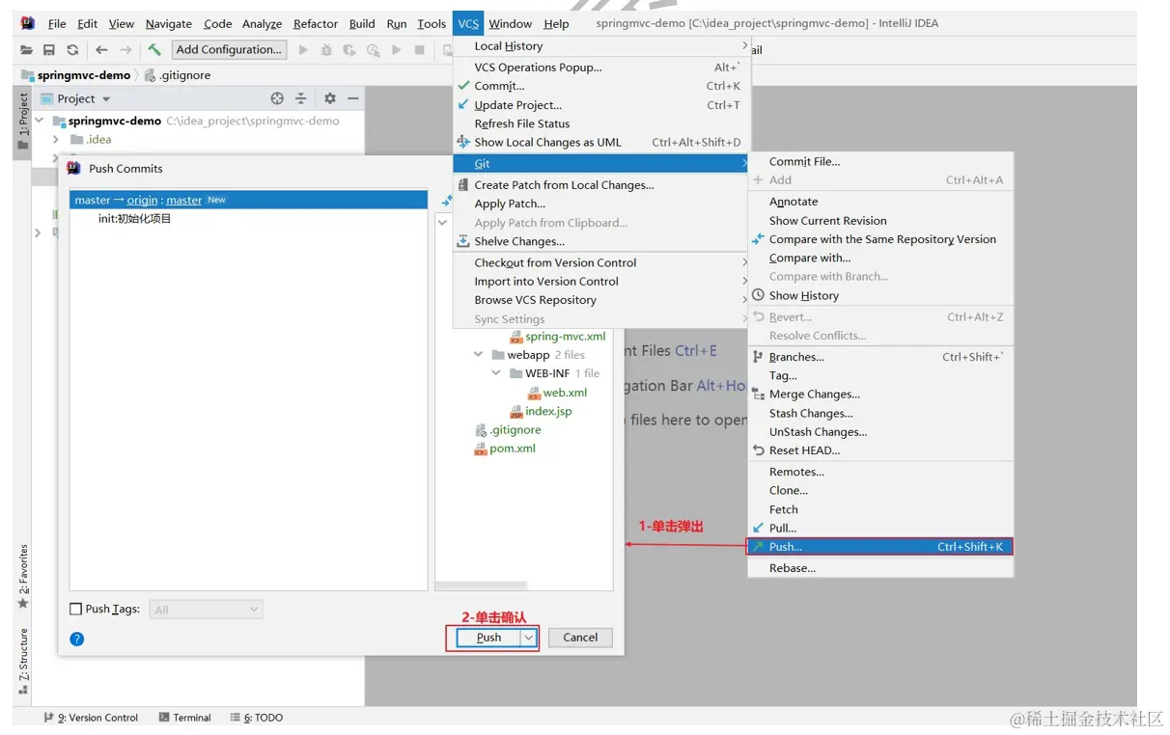Click the .gitignore breadcrumb in the navigation bar
The height and width of the screenshot is (735, 1170).
[178, 75]
